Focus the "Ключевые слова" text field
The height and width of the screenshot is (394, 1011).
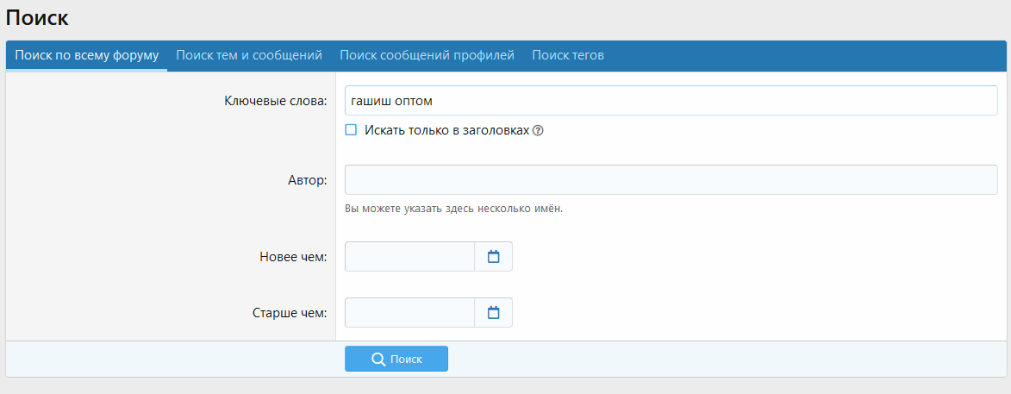click(x=671, y=101)
